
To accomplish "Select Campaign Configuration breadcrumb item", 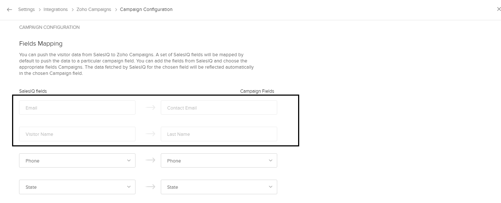I will 146,9.
